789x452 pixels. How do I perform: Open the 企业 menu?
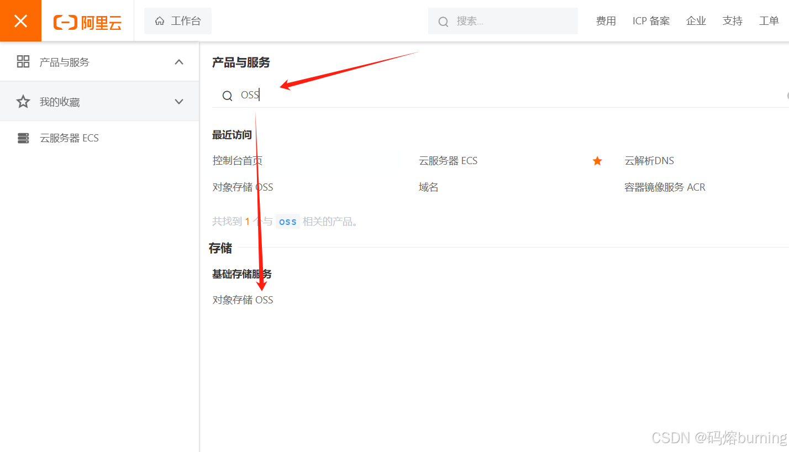pyautogui.click(x=696, y=21)
